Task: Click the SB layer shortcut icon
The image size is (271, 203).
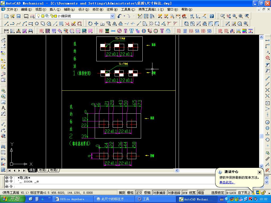Action: click(209, 31)
